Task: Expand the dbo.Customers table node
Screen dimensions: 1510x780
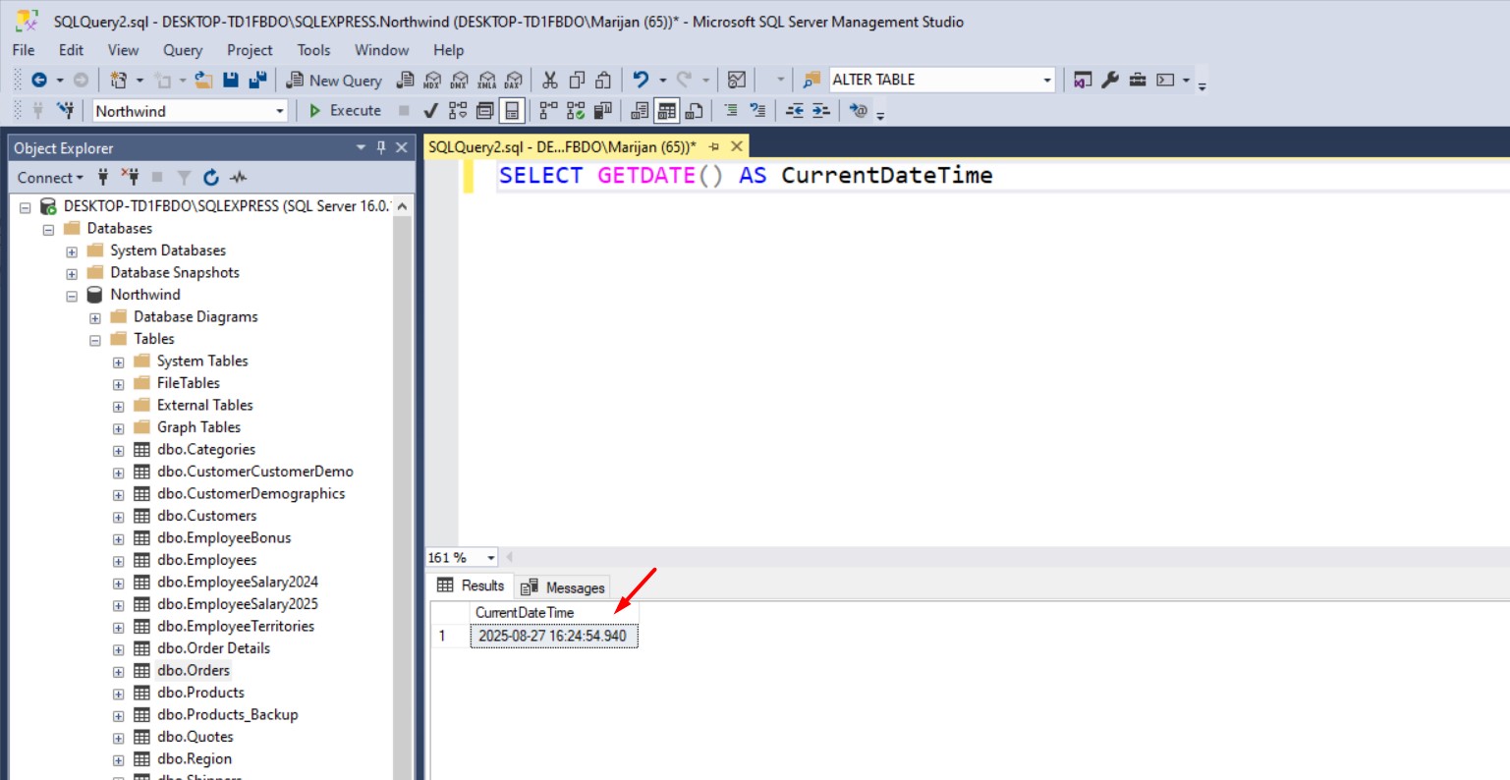Action: (x=119, y=517)
